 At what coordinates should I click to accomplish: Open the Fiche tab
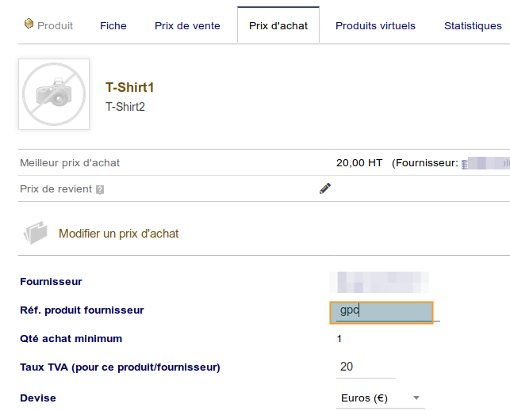113,26
